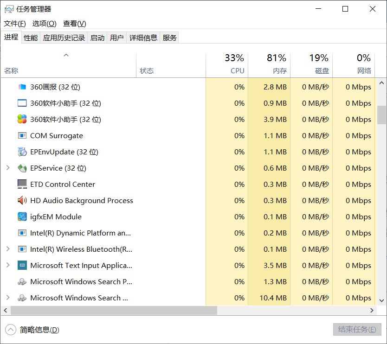Image resolution: width=387 pixels, height=344 pixels.
Task: Sort by the 内存 column header
Action: click(269, 65)
